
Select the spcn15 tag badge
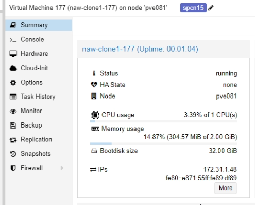193,8
